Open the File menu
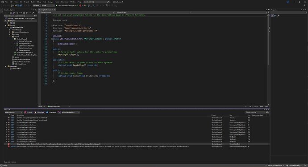The width and height of the screenshot is (308, 167). pyautogui.click(x=7, y=2)
